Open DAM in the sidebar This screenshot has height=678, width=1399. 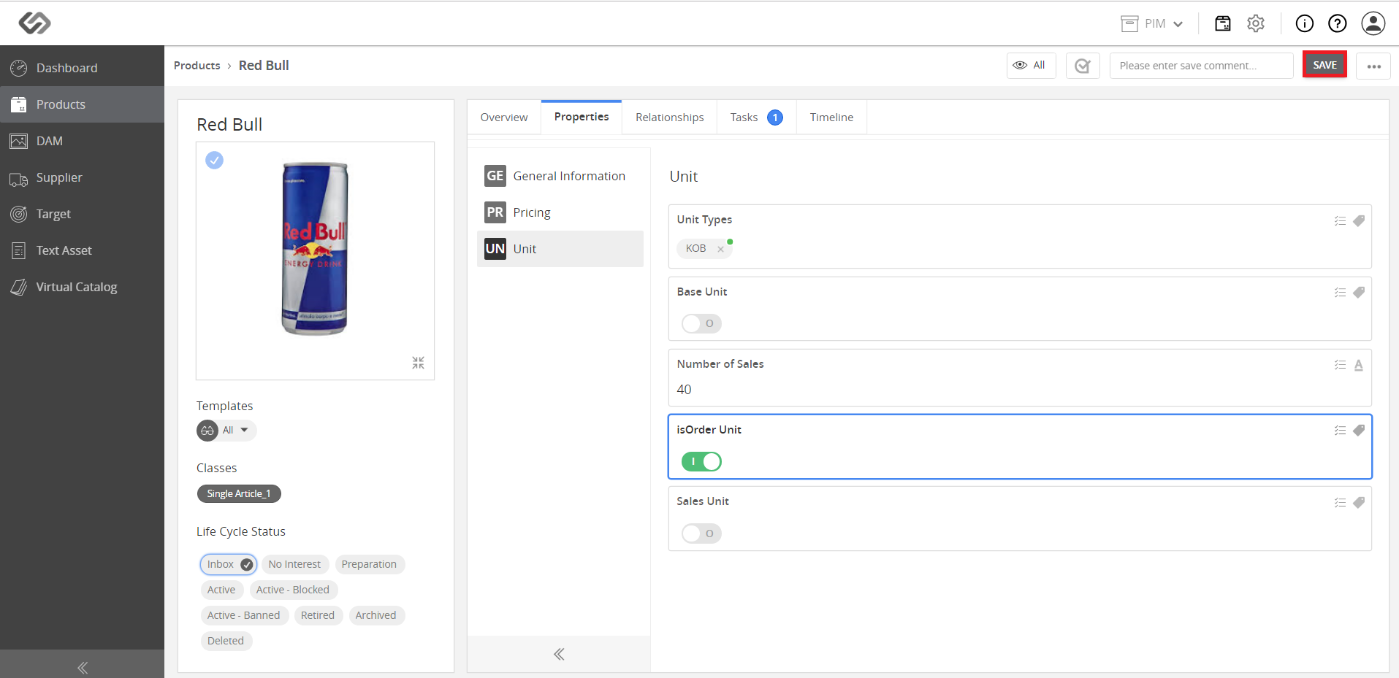point(82,141)
